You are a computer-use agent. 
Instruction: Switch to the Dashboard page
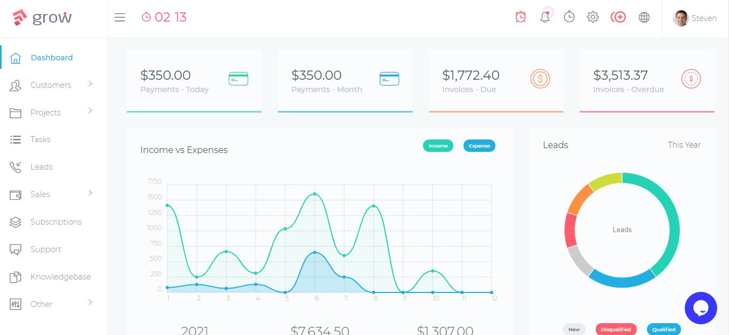point(51,57)
